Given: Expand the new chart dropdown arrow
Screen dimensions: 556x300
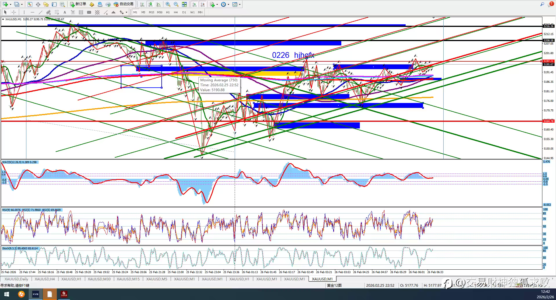Looking at the screenshot, I should [11, 4].
